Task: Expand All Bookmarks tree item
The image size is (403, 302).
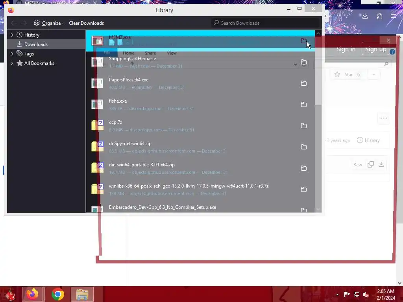Action: pyautogui.click(x=12, y=63)
